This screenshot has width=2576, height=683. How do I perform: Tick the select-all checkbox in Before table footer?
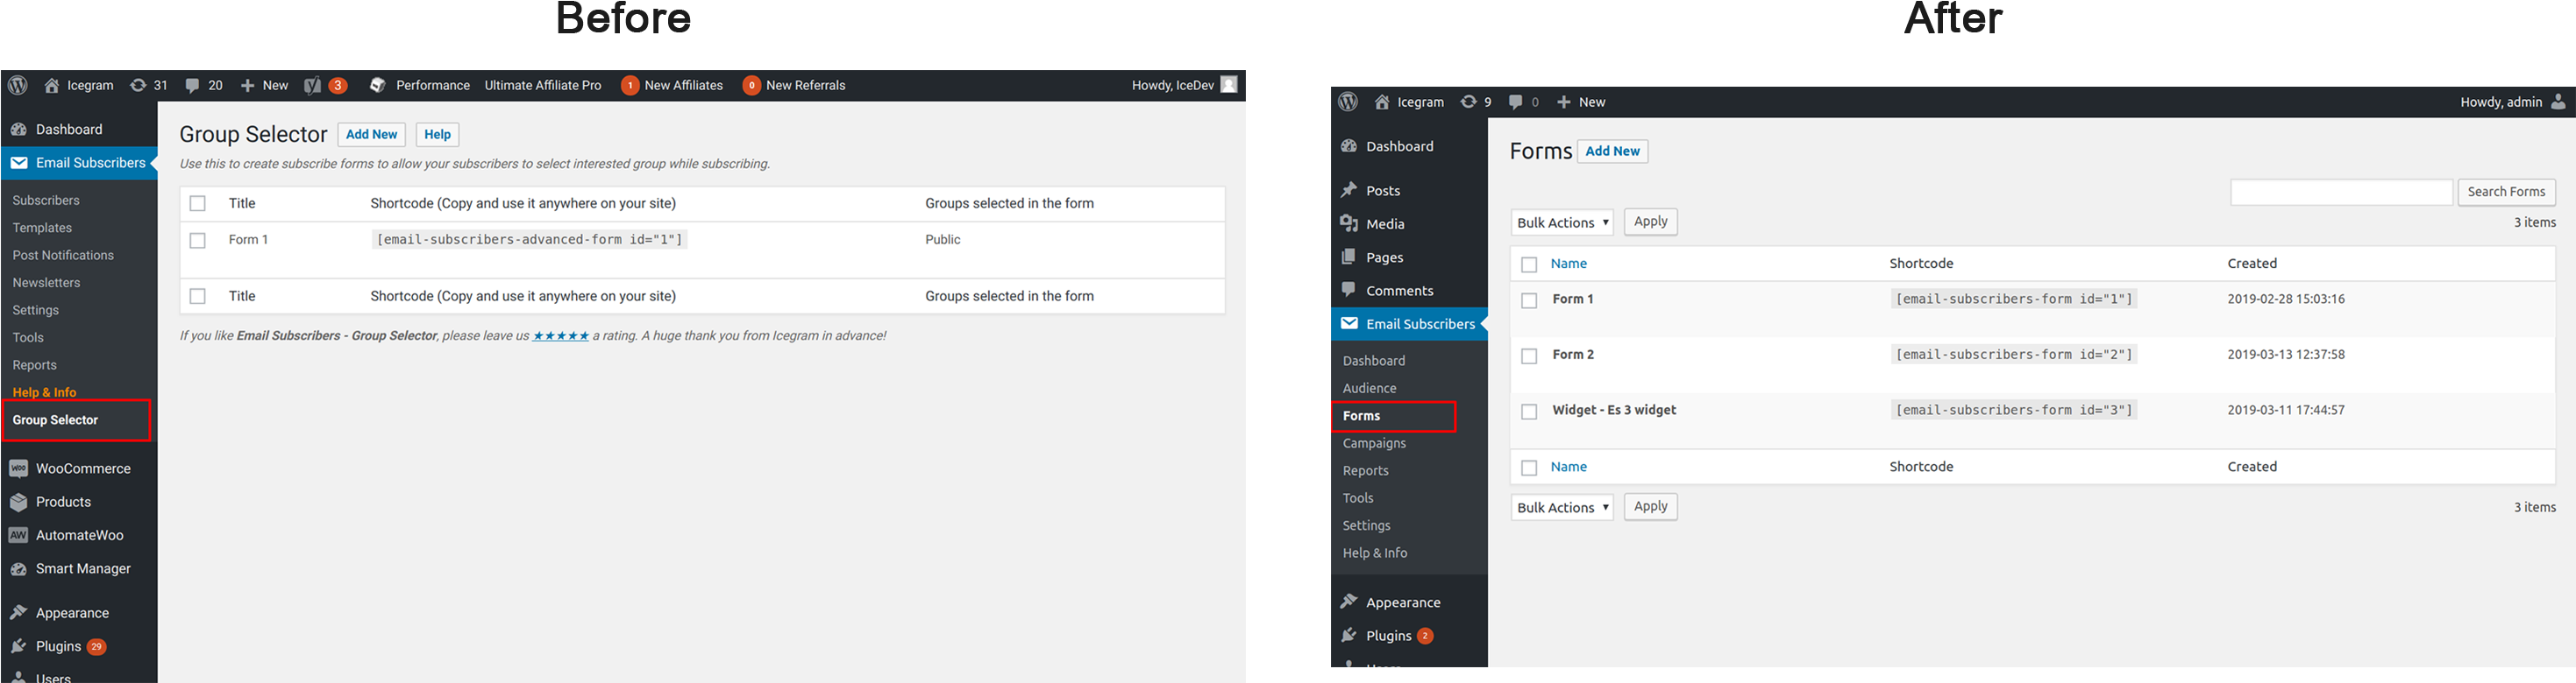[198, 297]
